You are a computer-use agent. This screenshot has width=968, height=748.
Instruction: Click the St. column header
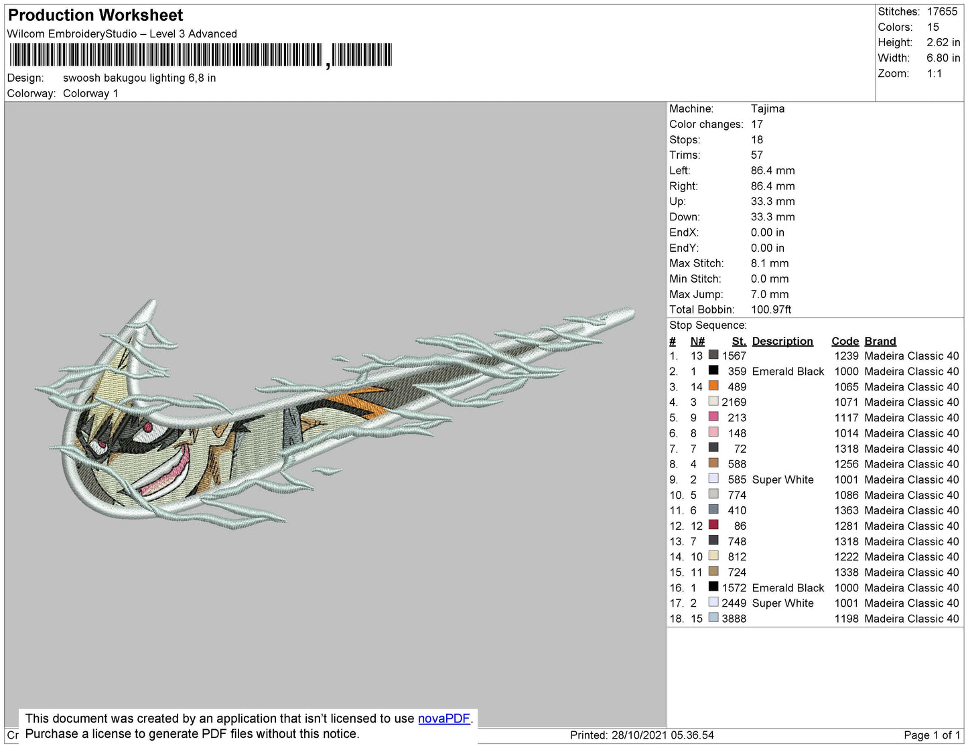pos(739,341)
